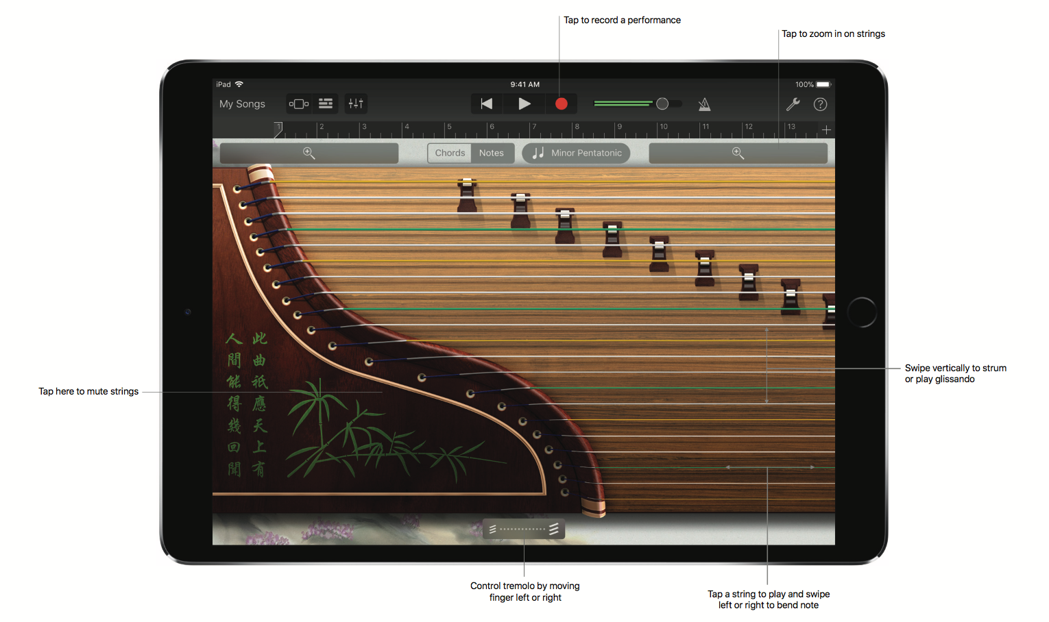The height and width of the screenshot is (622, 1049).
Task: Open the Minor Pentatonic scale selector
Action: [576, 153]
